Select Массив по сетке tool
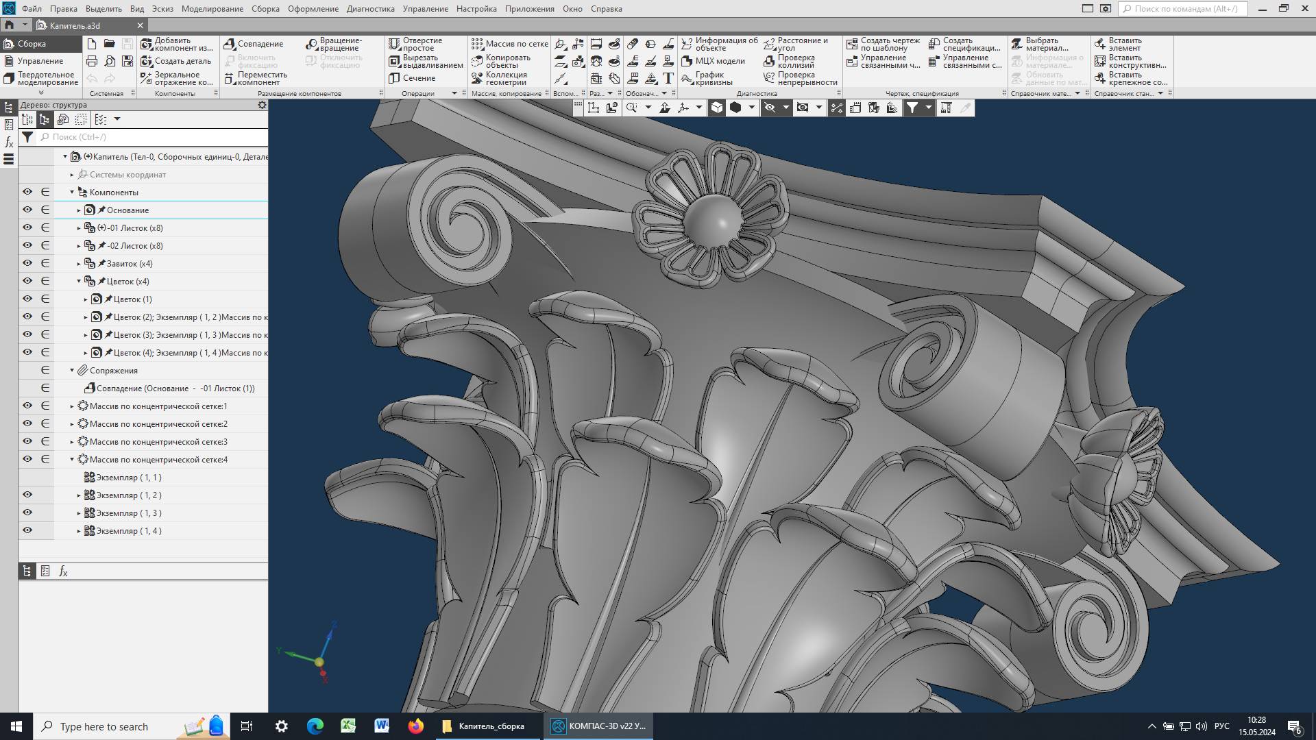The width and height of the screenshot is (1316, 740). 509,44
